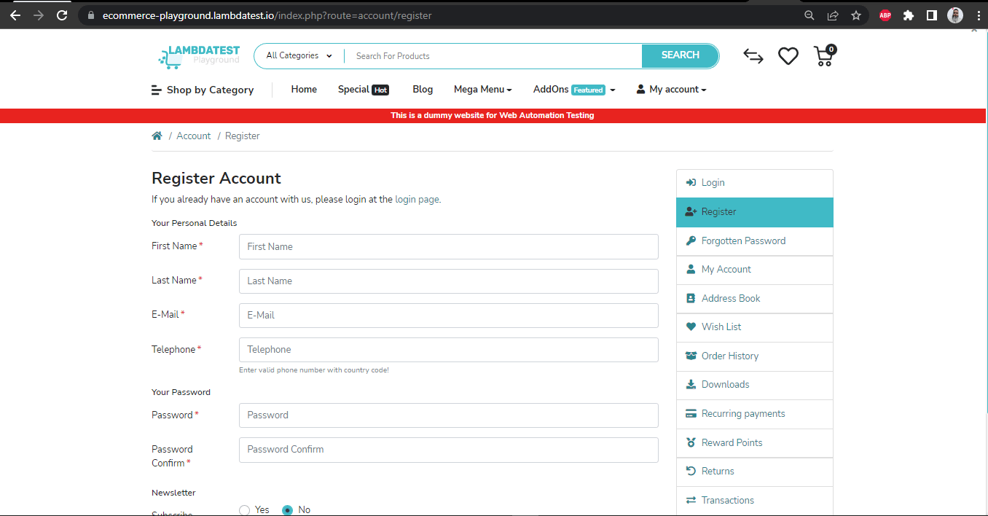Click the product comparison arrows icon

753,56
